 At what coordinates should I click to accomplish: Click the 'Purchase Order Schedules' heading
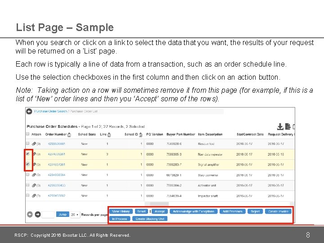point(52,126)
